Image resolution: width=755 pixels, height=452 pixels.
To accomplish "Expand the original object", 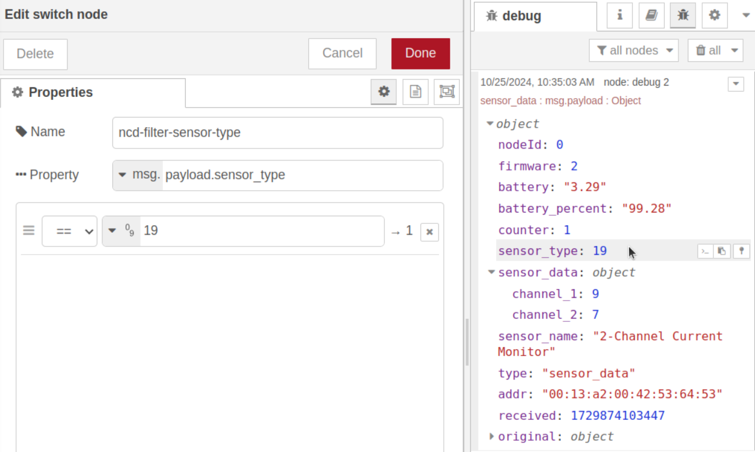I will tap(491, 436).
